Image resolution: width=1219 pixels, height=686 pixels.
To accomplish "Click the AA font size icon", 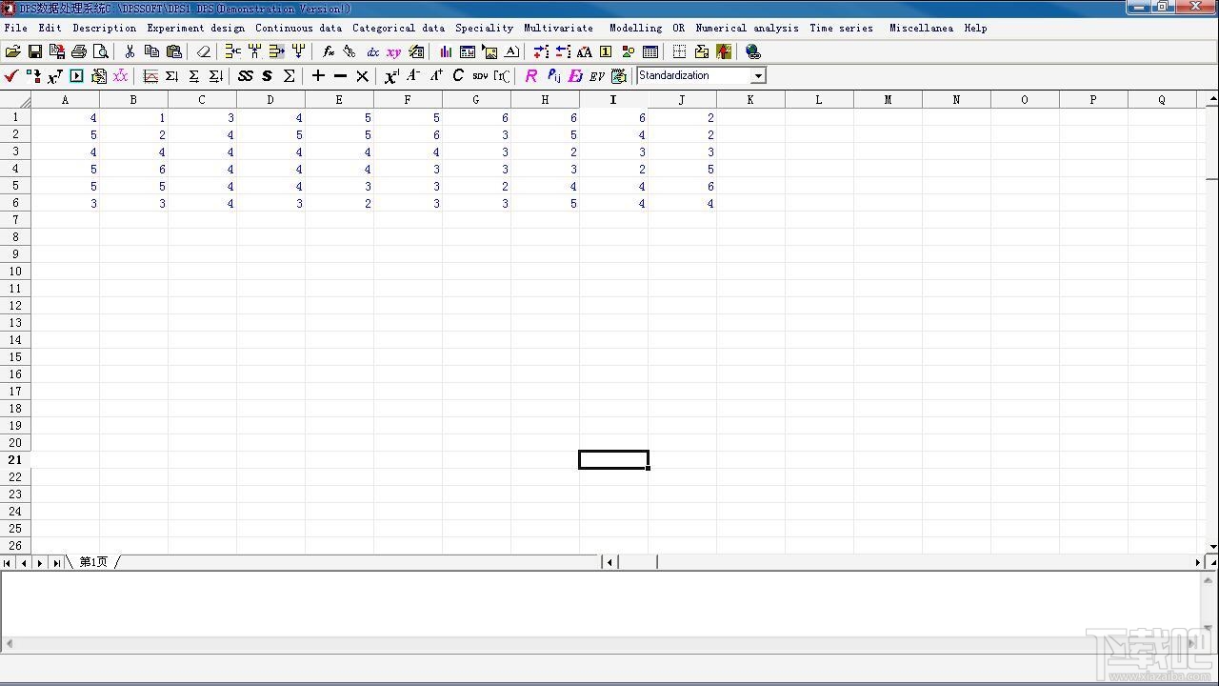I will point(584,51).
